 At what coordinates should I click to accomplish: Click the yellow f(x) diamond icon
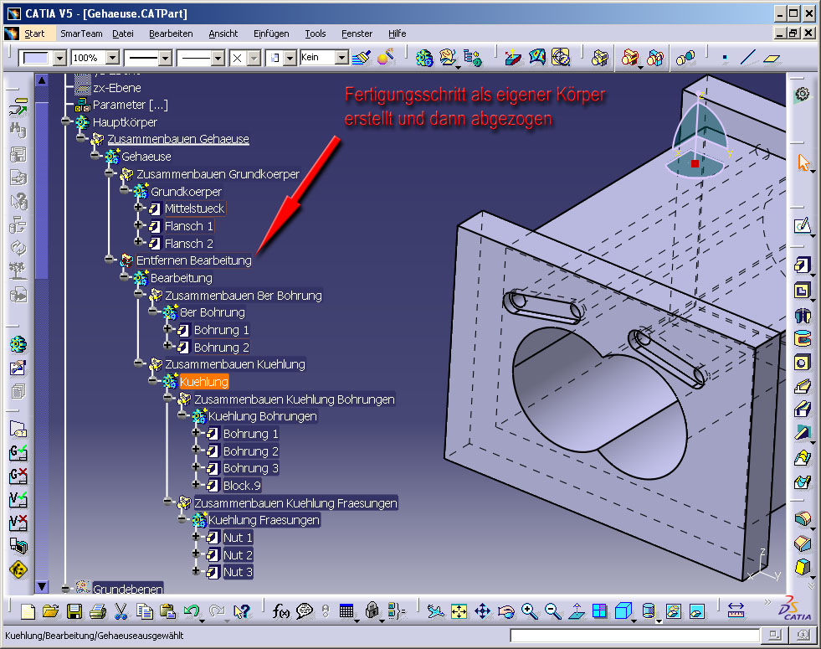[18, 569]
